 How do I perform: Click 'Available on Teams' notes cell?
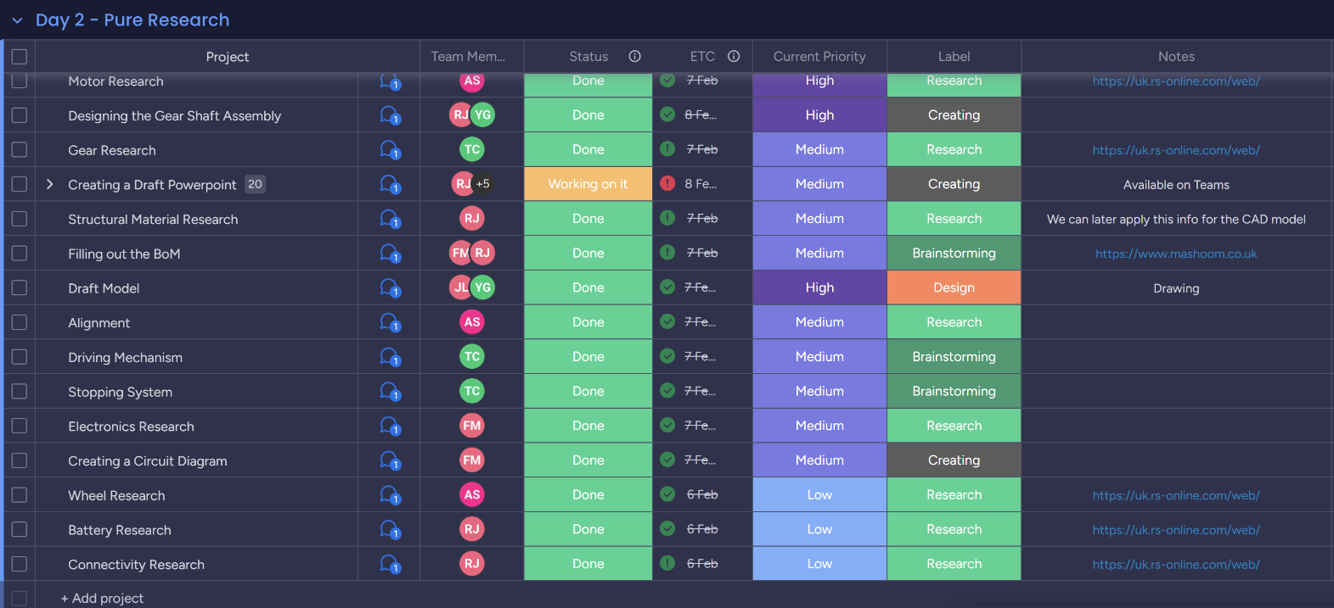pyautogui.click(x=1176, y=185)
